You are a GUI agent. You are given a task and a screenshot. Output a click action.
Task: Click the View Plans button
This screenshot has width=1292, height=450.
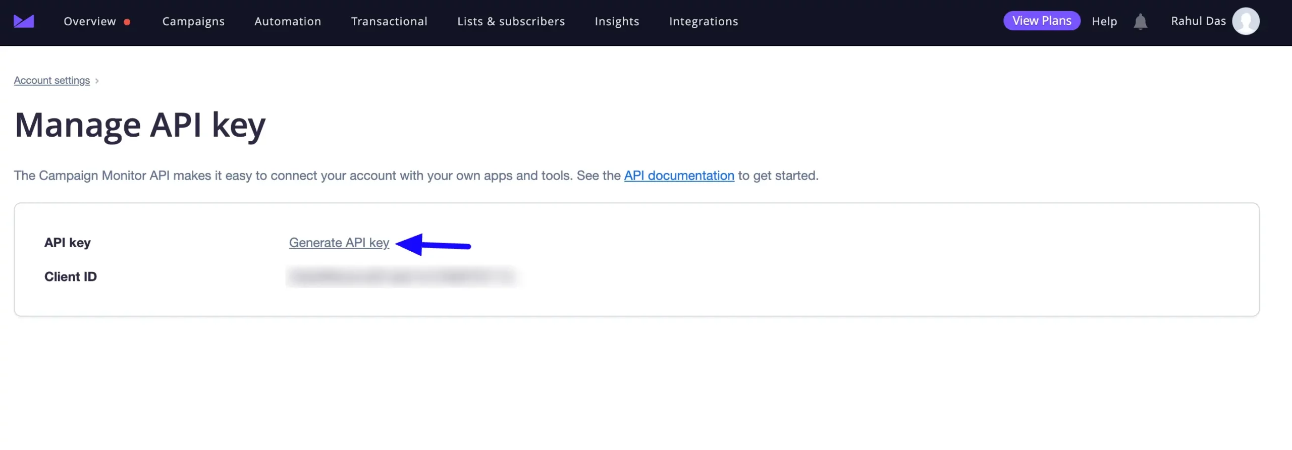pyautogui.click(x=1042, y=21)
